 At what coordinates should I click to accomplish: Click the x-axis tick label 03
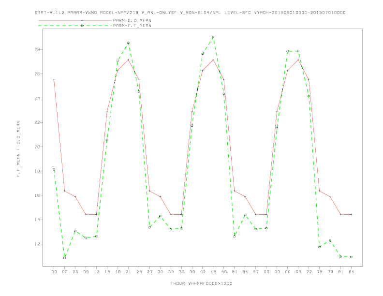(64, 272)
